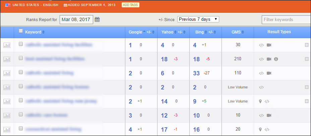This screenshot has height=136, width=311.
Task: Sort table by Keyword column
Action: (35, 32)
